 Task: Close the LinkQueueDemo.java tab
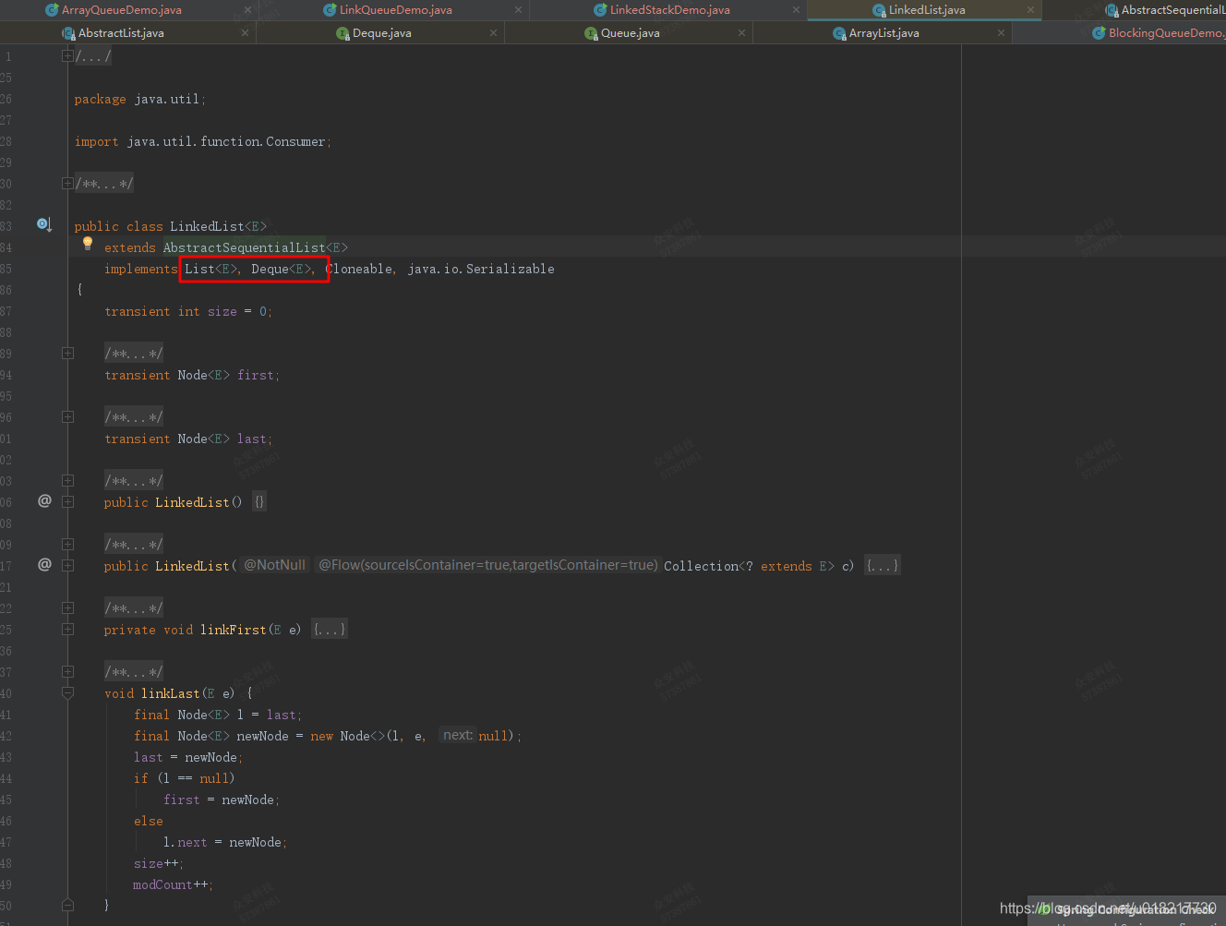click(518, 10)
